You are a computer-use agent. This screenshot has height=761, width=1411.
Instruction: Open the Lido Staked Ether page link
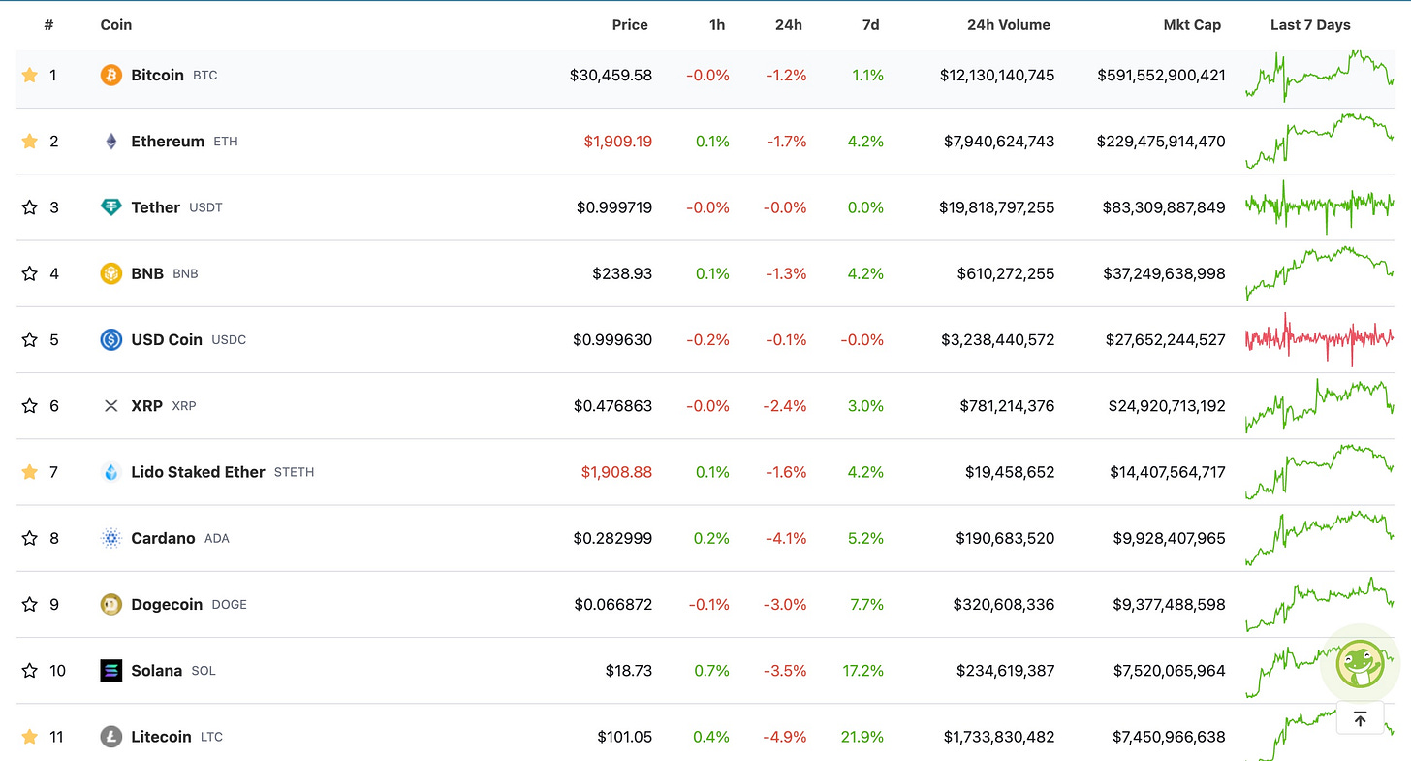[x=198, y=472]
